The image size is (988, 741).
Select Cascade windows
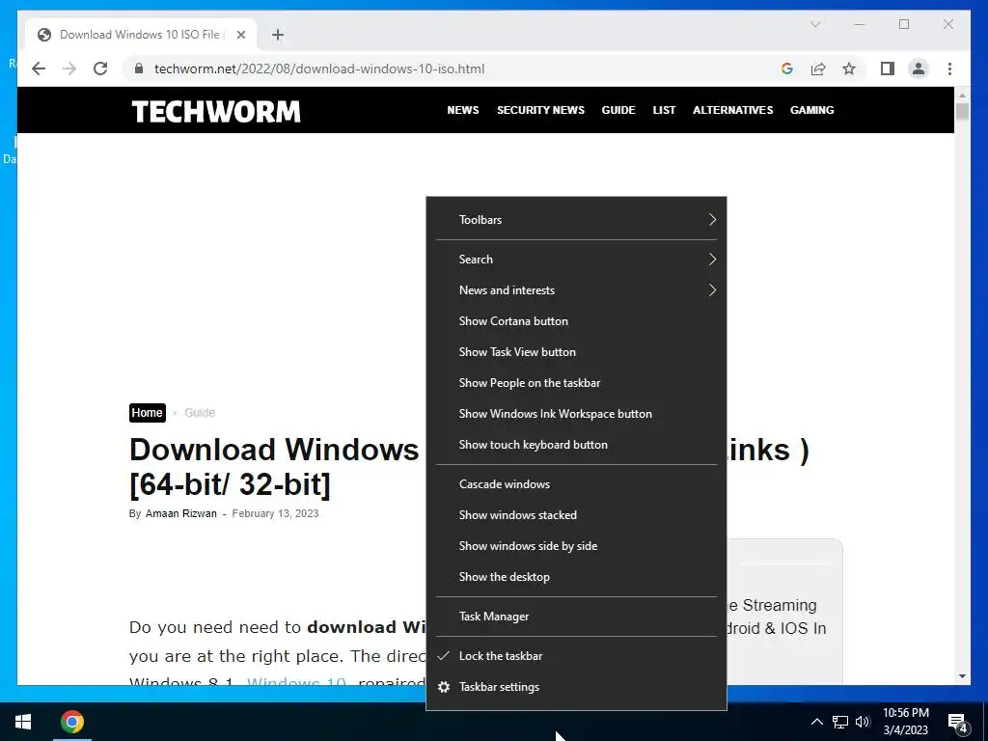(577, 484)
